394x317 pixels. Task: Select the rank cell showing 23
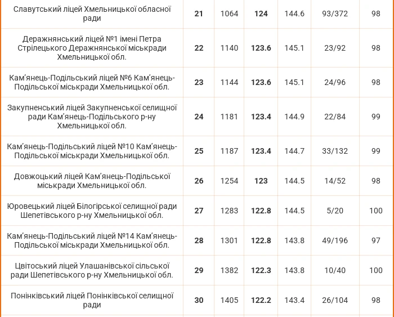tap(199, 82)
